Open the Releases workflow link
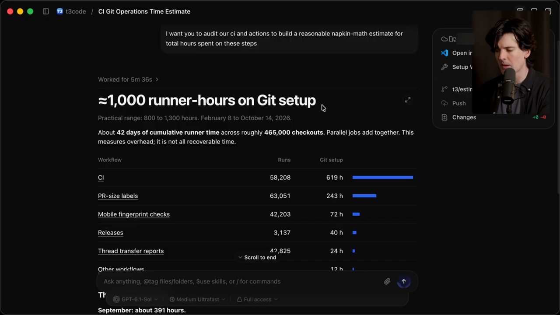Viewport: 560px width, 315px height. [x=110, y=233]
